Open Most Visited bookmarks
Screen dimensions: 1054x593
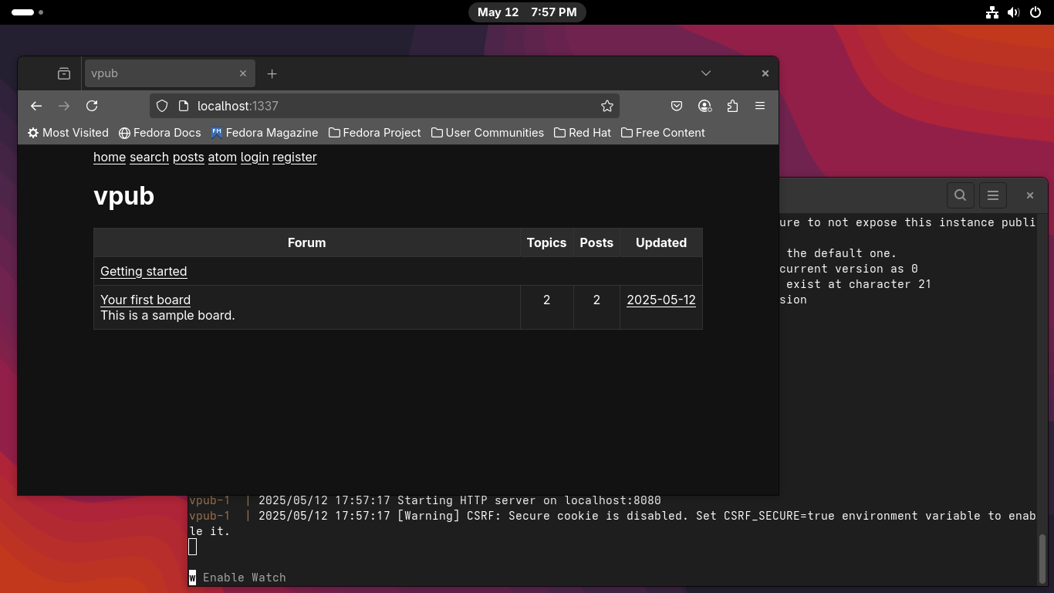pyautogui.click(x=68, y=133)
